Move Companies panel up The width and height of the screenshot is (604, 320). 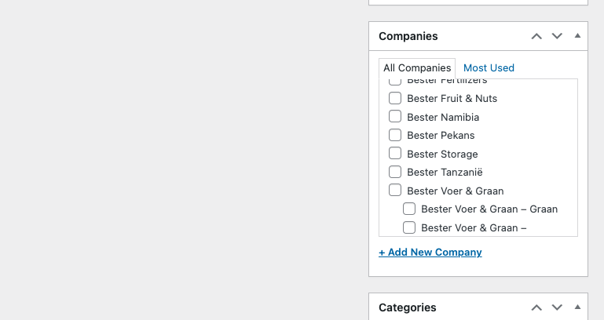536,36
